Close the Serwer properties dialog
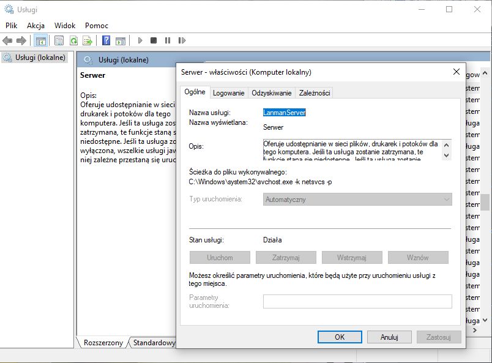Screen dimensions: 492x363 point(457,72)
